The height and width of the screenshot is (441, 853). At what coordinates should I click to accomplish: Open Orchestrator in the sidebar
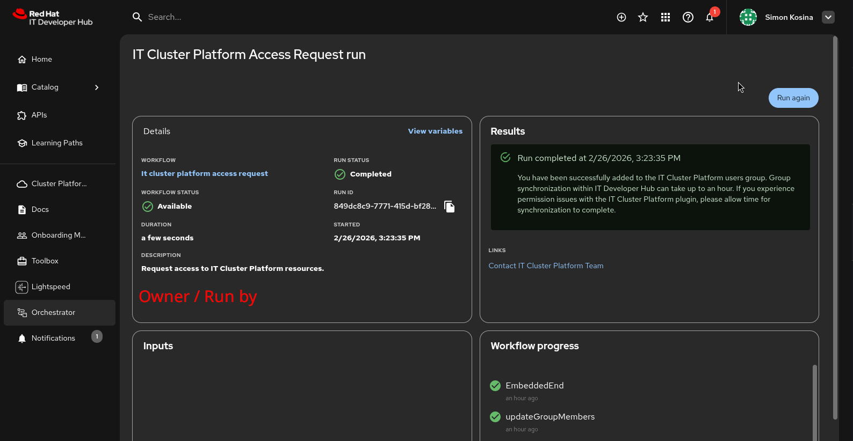point(53,312)
